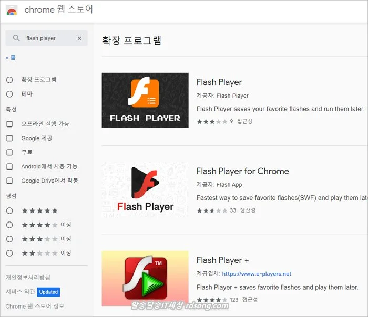Select the 확장 프로그램 radio button

coord(9,80)
